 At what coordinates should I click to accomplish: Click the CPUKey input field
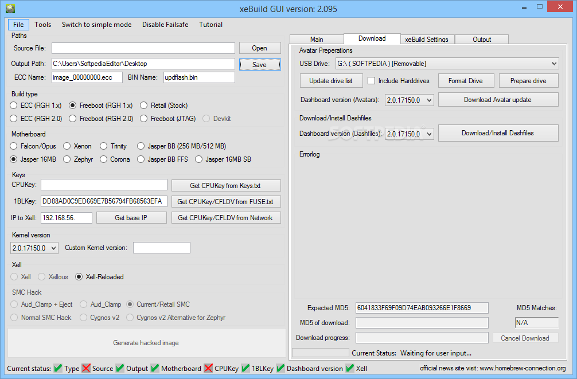point(104,185)
